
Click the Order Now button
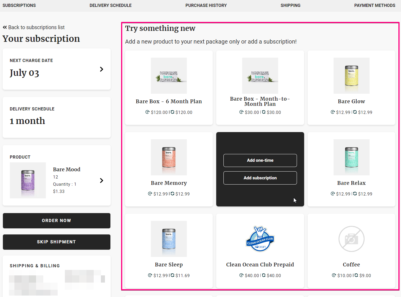click(57, 221)
